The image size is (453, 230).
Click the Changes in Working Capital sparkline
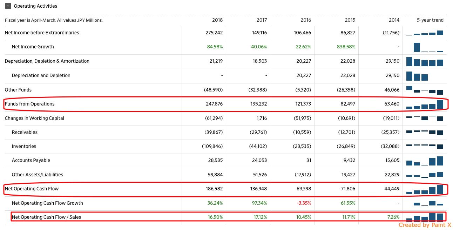click(425, 118)
